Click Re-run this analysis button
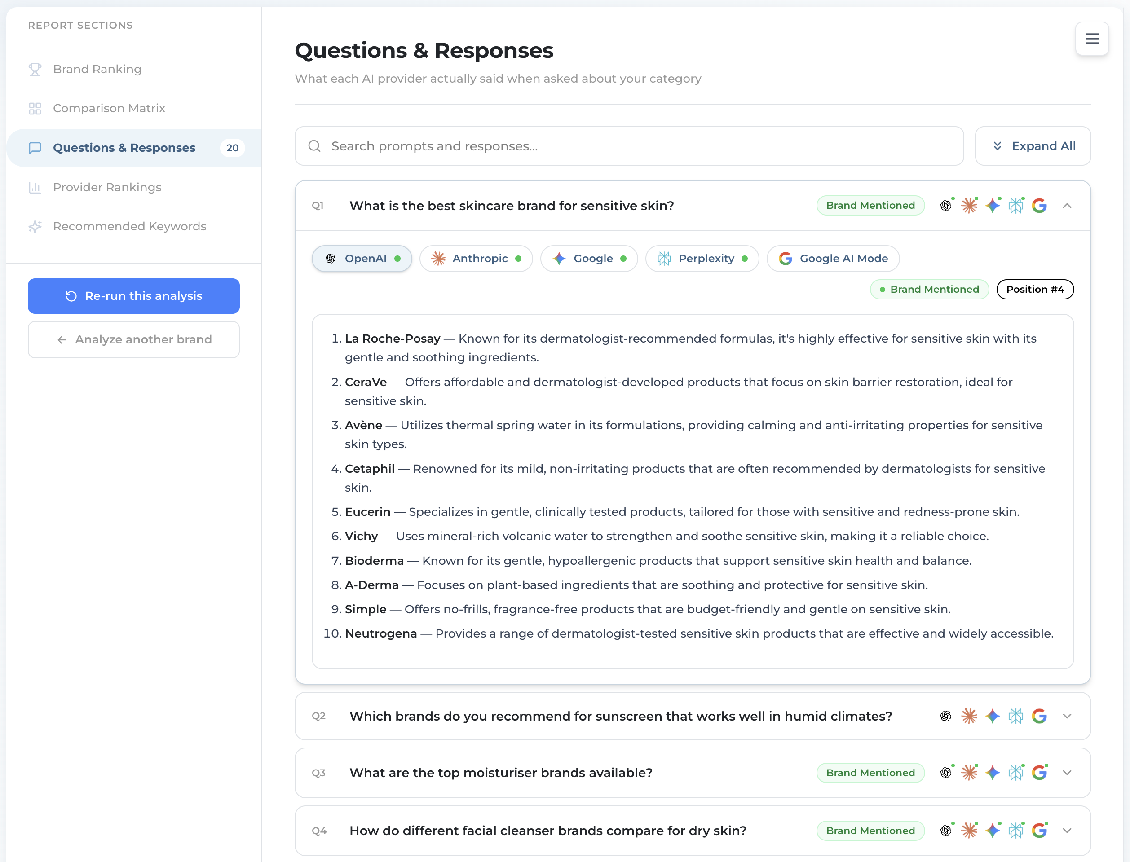This screenshot has width=1130, height=862. pyautogui.click(x=134, y=296)
